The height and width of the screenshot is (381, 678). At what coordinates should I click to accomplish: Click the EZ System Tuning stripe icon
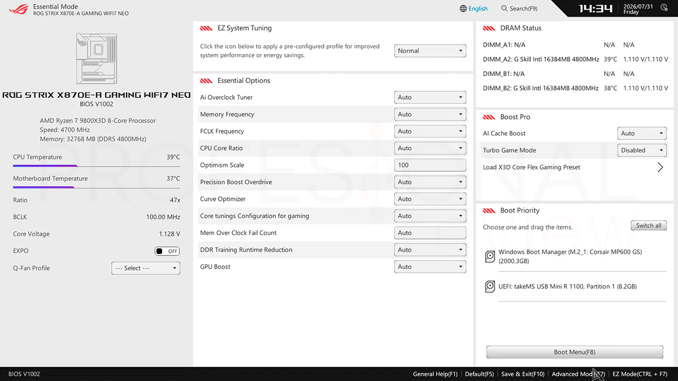point(206,28)
